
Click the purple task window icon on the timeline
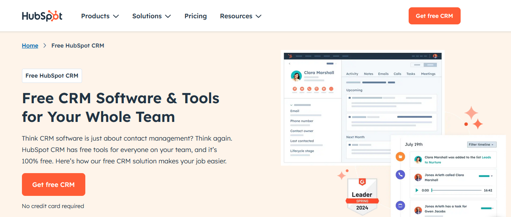pyautogui.click(x=400, y=206)
